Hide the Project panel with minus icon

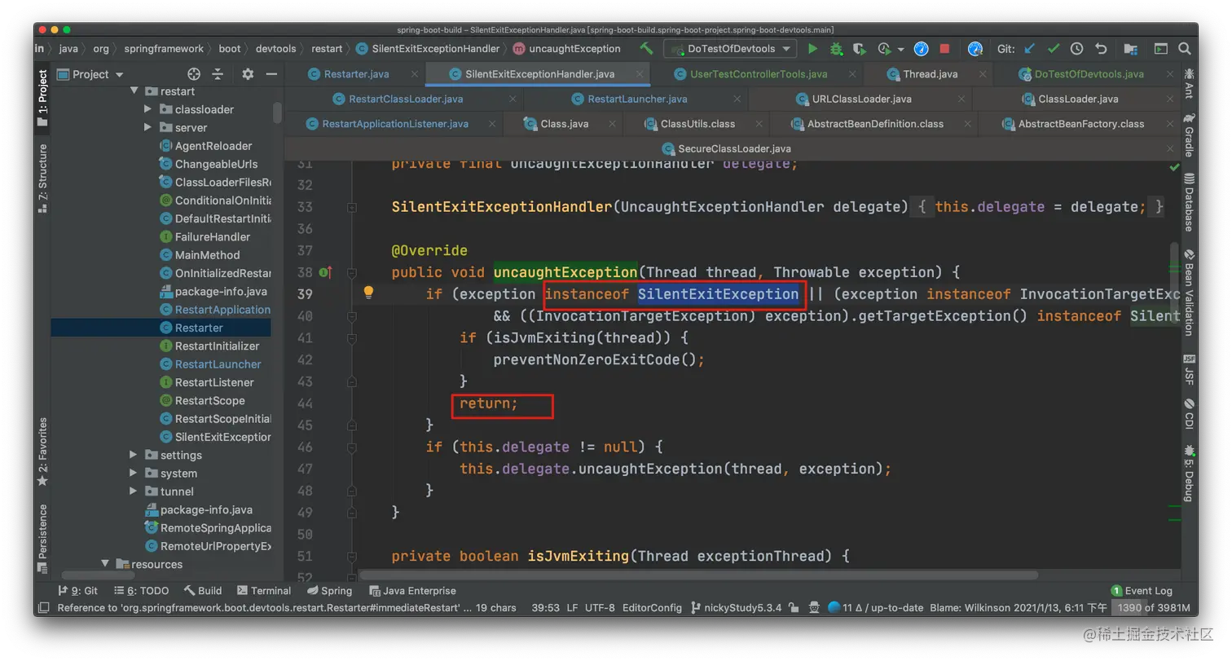pos(271,74)
